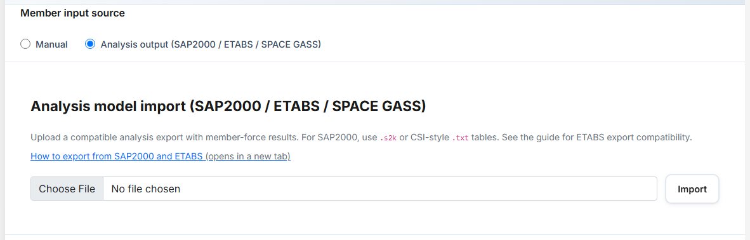
Task: Click the Import button
Action: click(x=692, y=189)
